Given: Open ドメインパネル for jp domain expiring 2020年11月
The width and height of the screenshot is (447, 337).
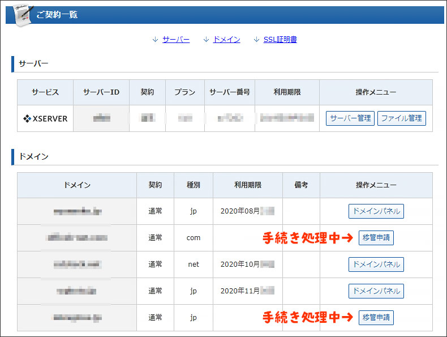Looking at the screenshot, I should pos(376,291).
